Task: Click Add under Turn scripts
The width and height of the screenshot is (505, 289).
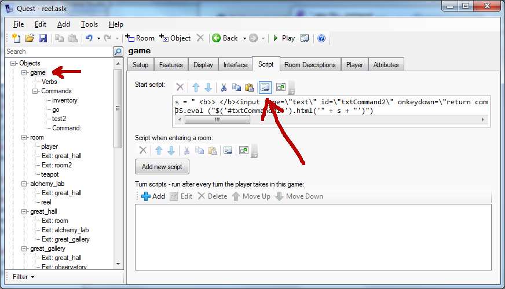Action: point(153,196)
